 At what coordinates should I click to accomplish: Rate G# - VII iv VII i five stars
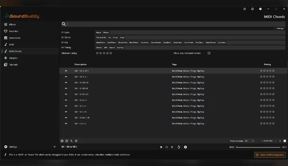[273, 71]
